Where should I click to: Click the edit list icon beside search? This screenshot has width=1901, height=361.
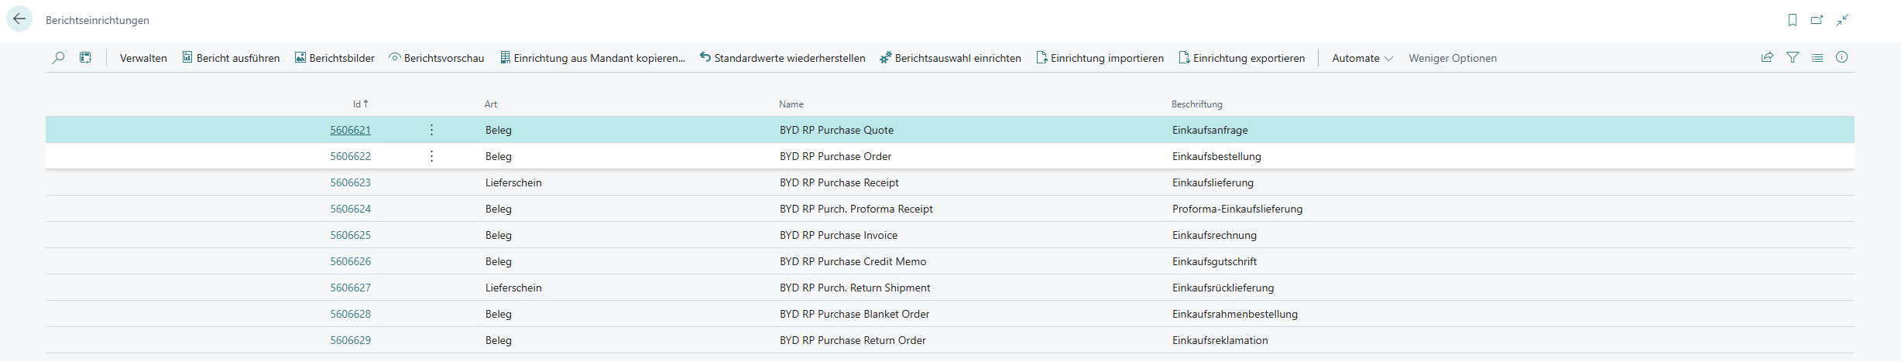pyautogui.click(x=86, y=58)
